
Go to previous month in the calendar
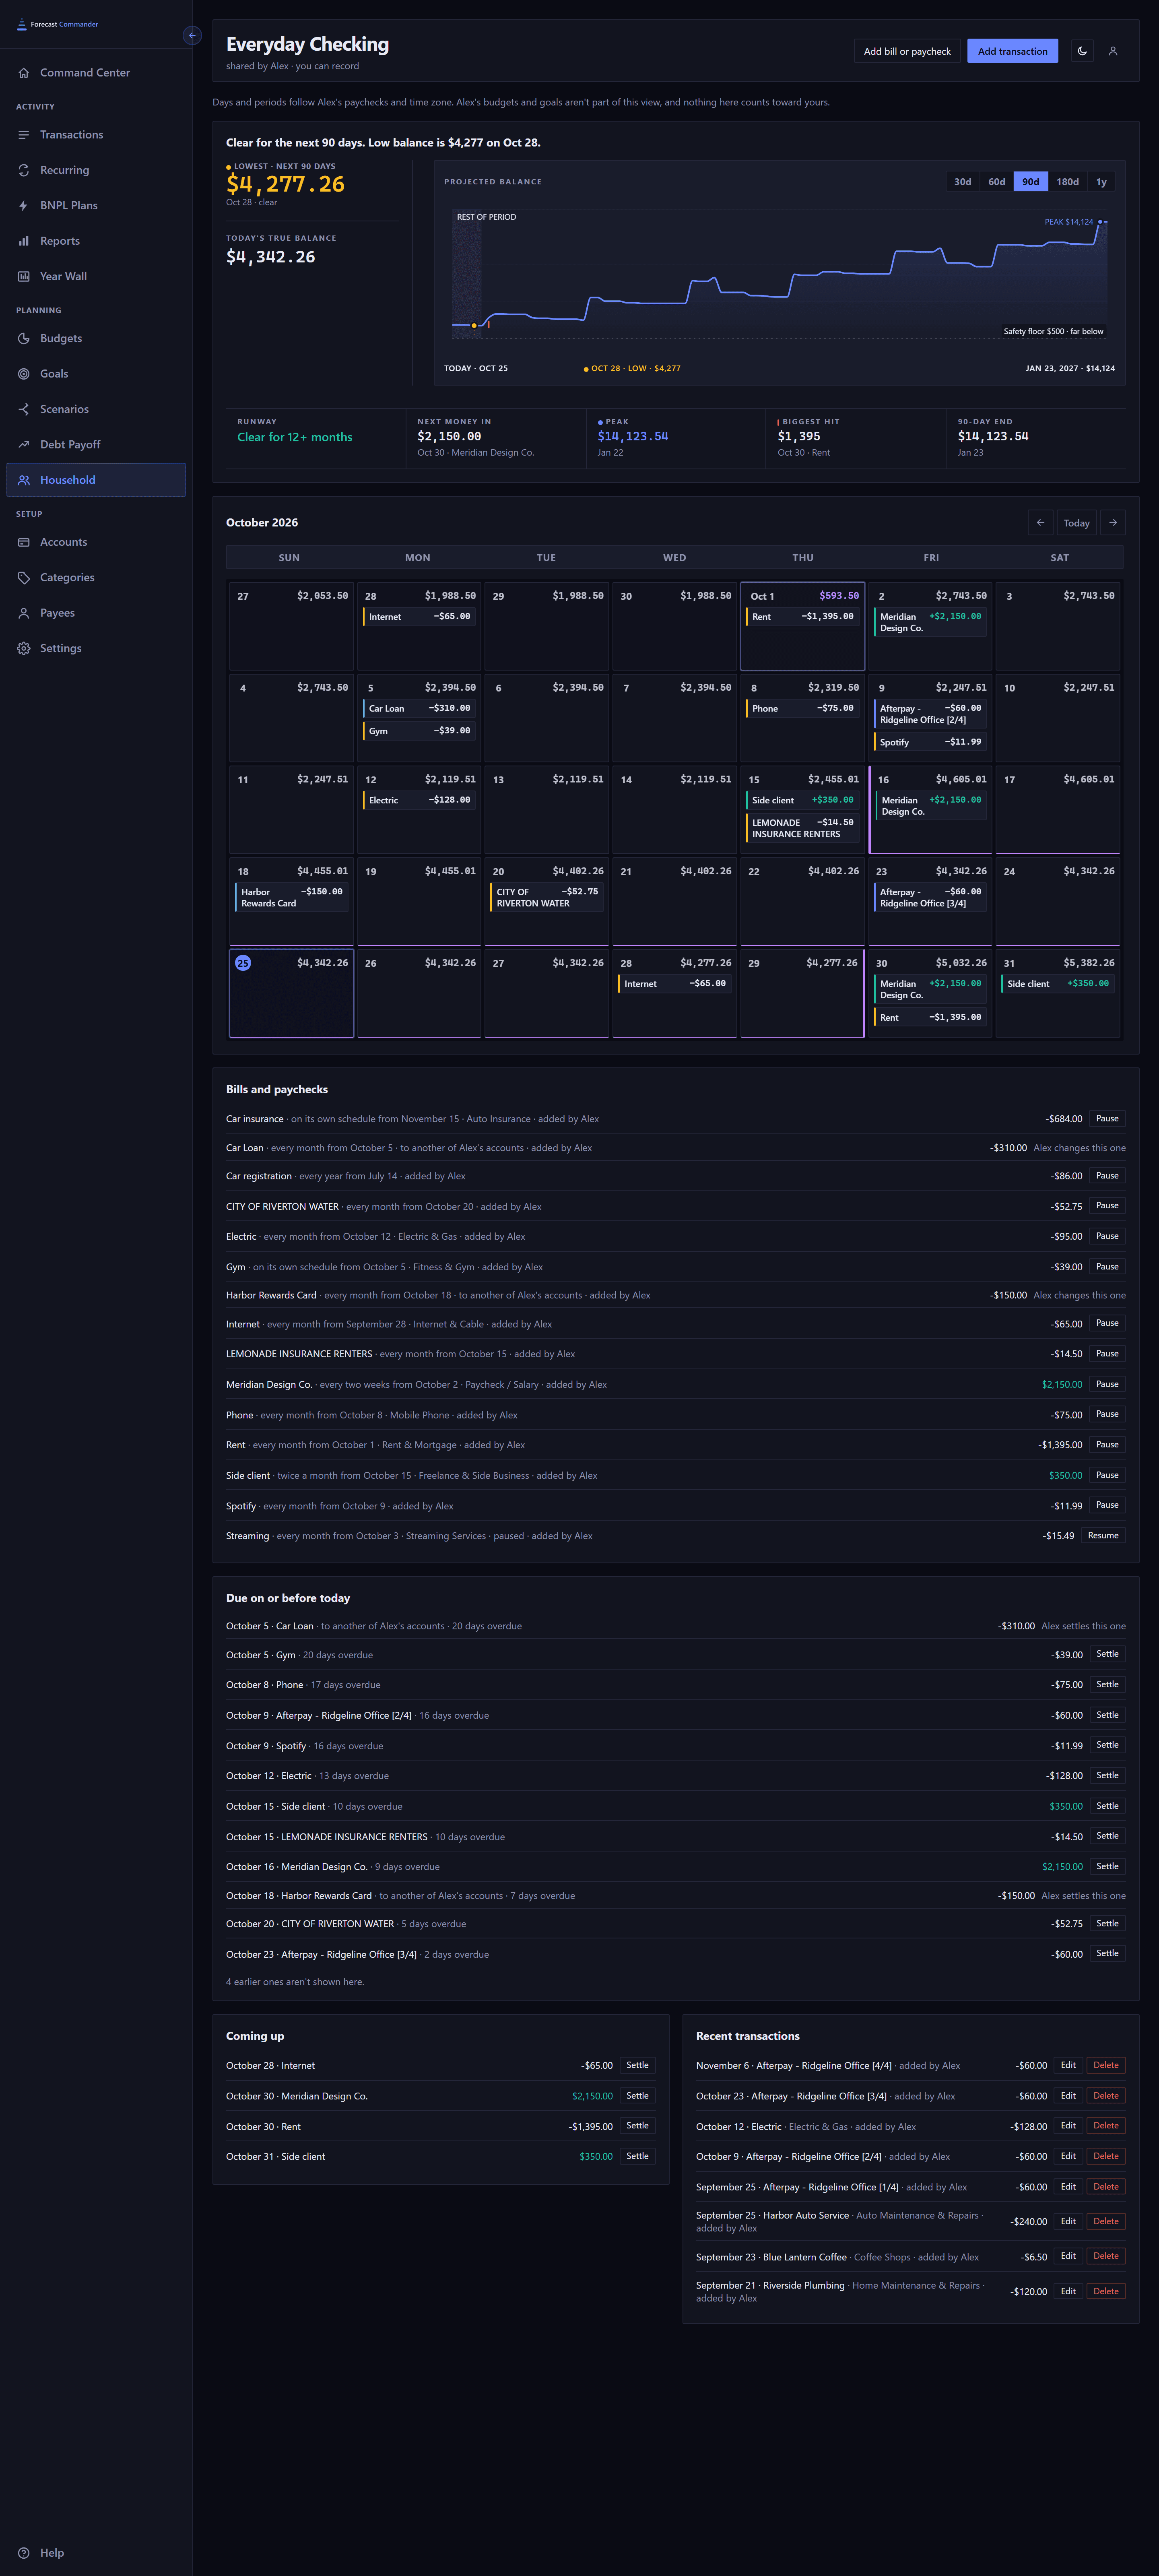(x=1040, y=523)
